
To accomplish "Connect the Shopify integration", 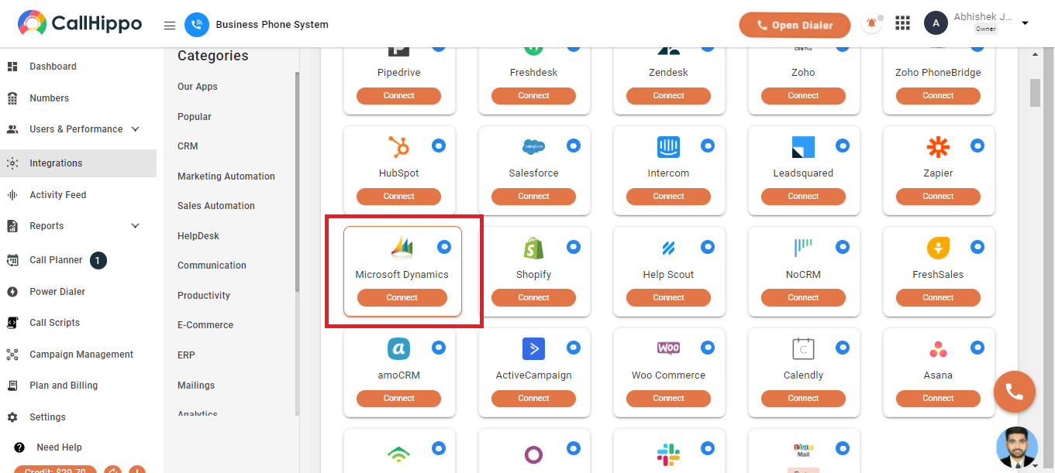I will 533,297.
